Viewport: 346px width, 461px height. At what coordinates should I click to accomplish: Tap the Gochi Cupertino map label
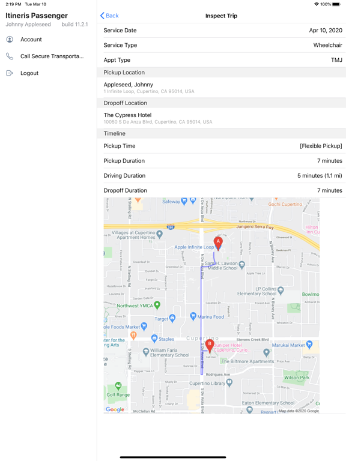pyautogui.click(x=285, y=204)
